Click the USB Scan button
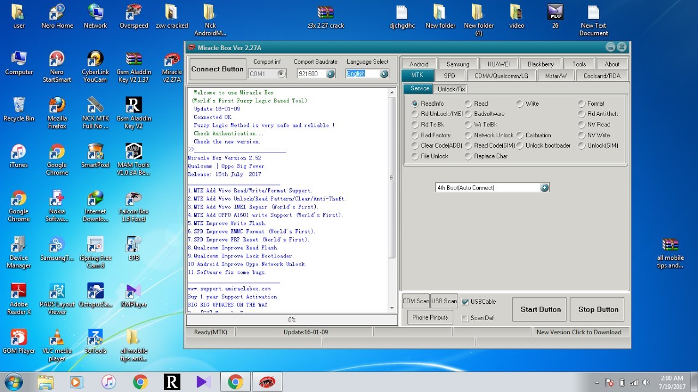 pyautogui.click(x=444, y=301)
